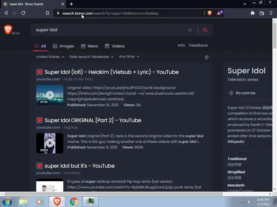Click YouTube favicon beside Super Idol (lofi) result
This screenshot has height=207, width=277.
(39, 72)
